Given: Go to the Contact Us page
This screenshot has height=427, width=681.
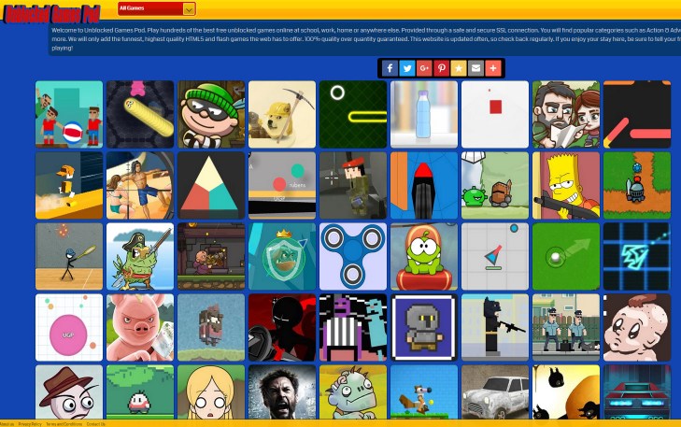Looking at the screenshot, I should (95, 423).
